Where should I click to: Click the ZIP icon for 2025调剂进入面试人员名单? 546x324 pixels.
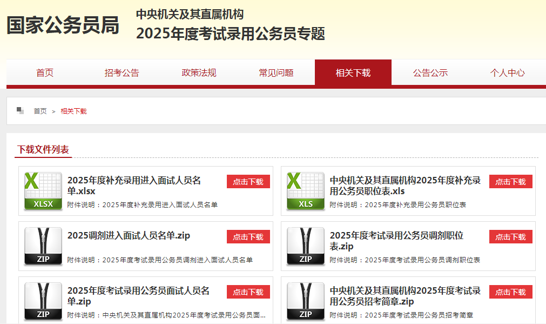(43, 246)
